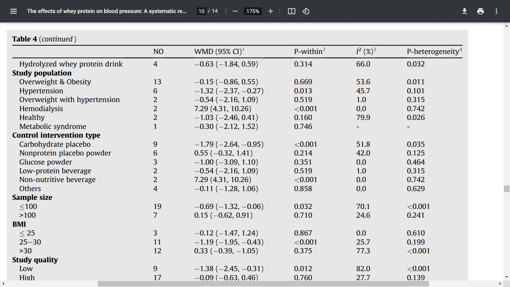
Task: Click the scroll down arrow
Action: coord(507,277)
